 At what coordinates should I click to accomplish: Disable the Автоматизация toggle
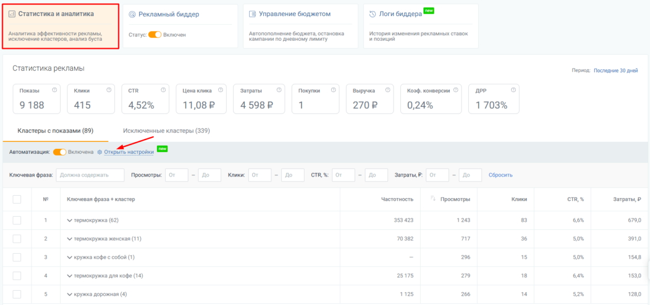point(60,152)
